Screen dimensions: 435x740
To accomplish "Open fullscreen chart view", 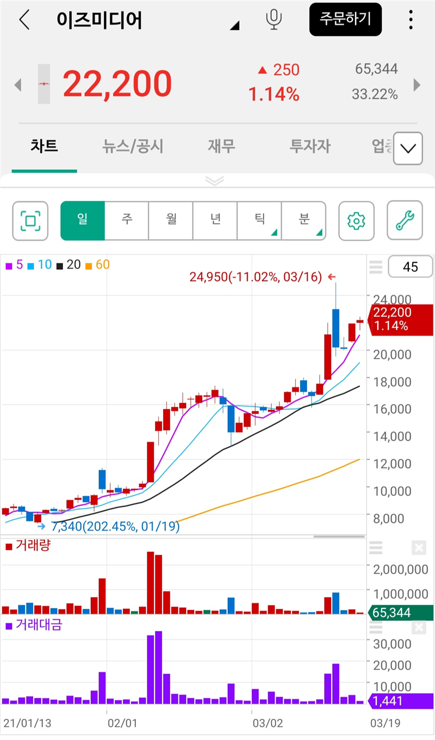I will pos(30,220).
